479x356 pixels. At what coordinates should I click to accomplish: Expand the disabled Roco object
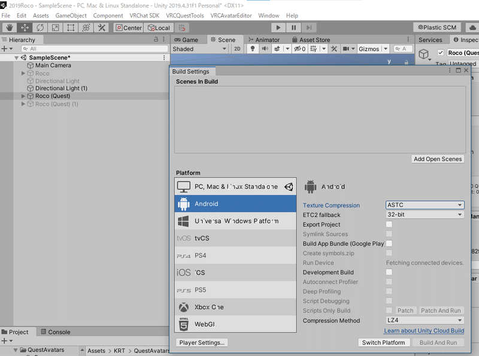(x=23, y=73)
